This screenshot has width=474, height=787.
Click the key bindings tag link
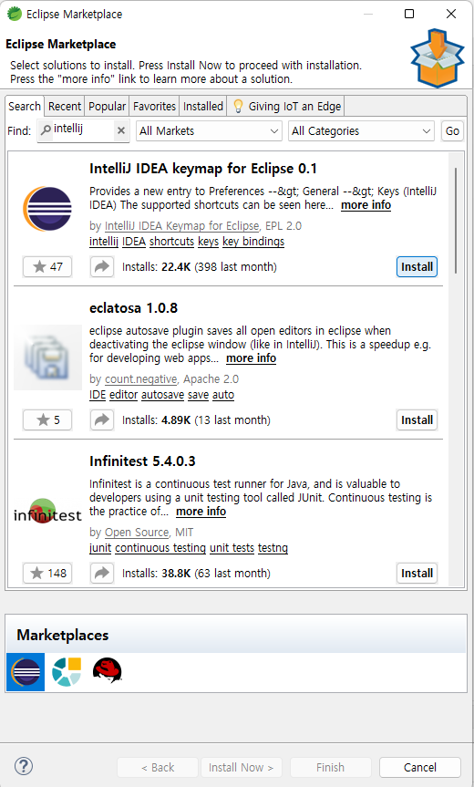(253, 242)
